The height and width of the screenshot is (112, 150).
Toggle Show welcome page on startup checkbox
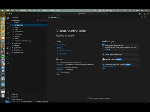point(88,98)
